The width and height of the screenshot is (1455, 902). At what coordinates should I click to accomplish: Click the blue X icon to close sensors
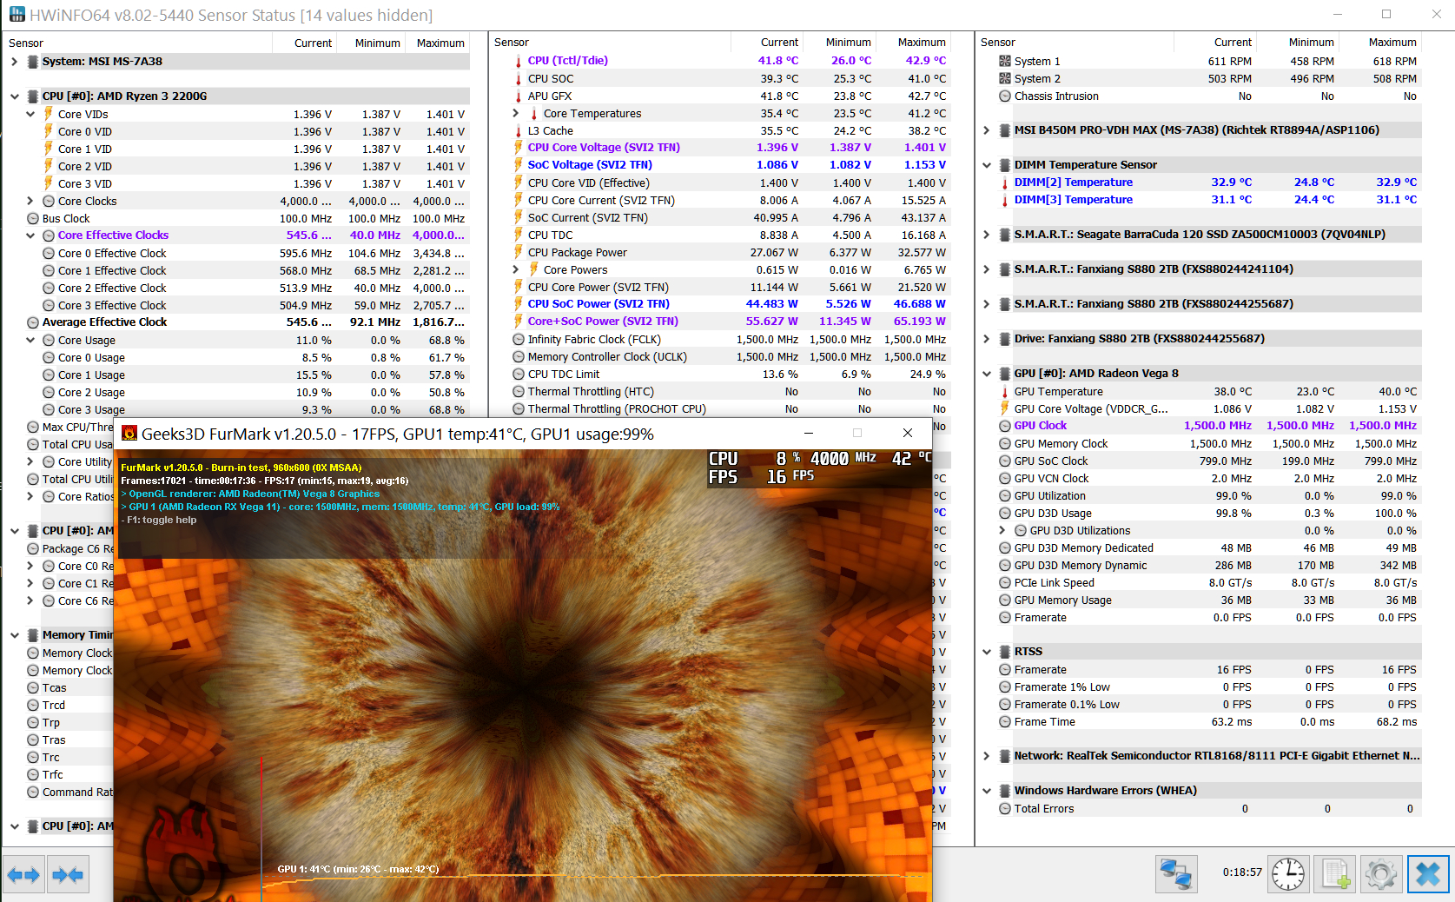point(1428,874)
